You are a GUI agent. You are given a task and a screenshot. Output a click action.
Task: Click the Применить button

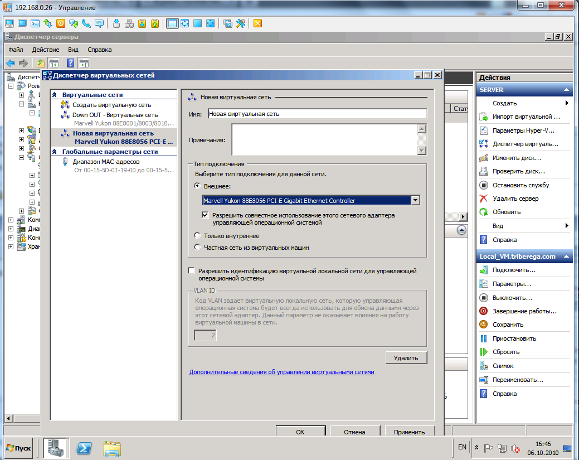point(409,431)
